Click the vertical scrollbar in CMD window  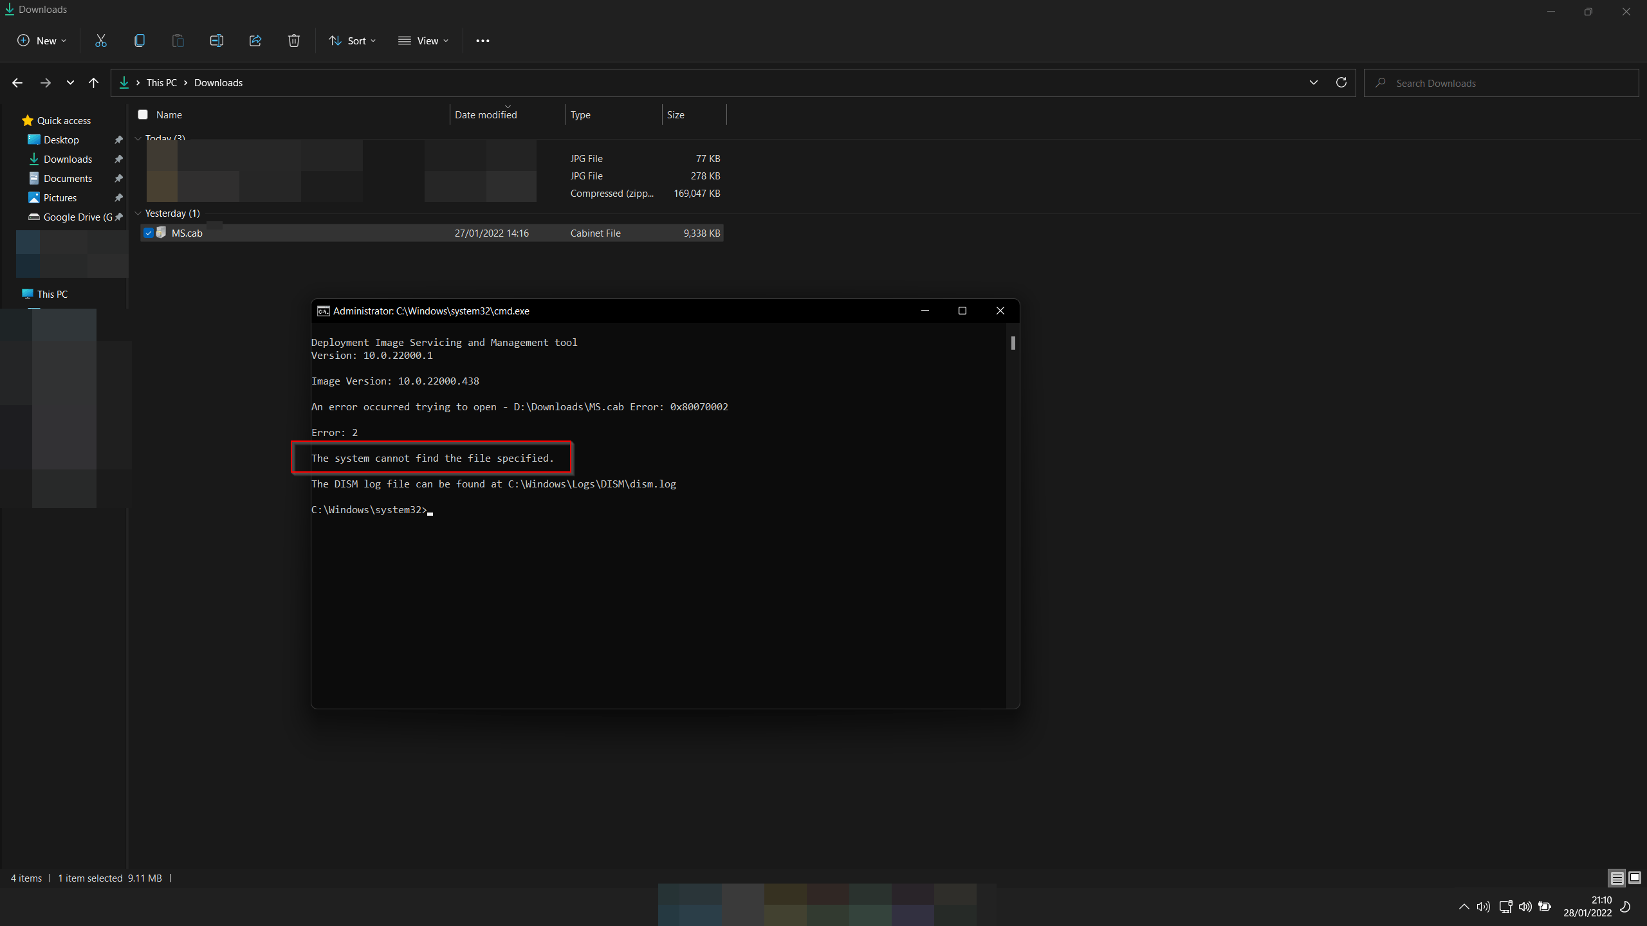pyautogui.click(x=1011, y=343)
